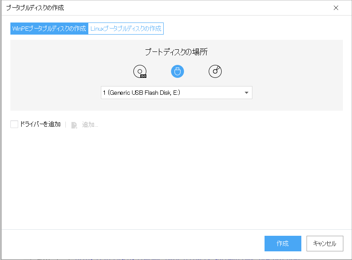
Task: Click the ブートディスクの場所 heading
Action: (176, 52)
